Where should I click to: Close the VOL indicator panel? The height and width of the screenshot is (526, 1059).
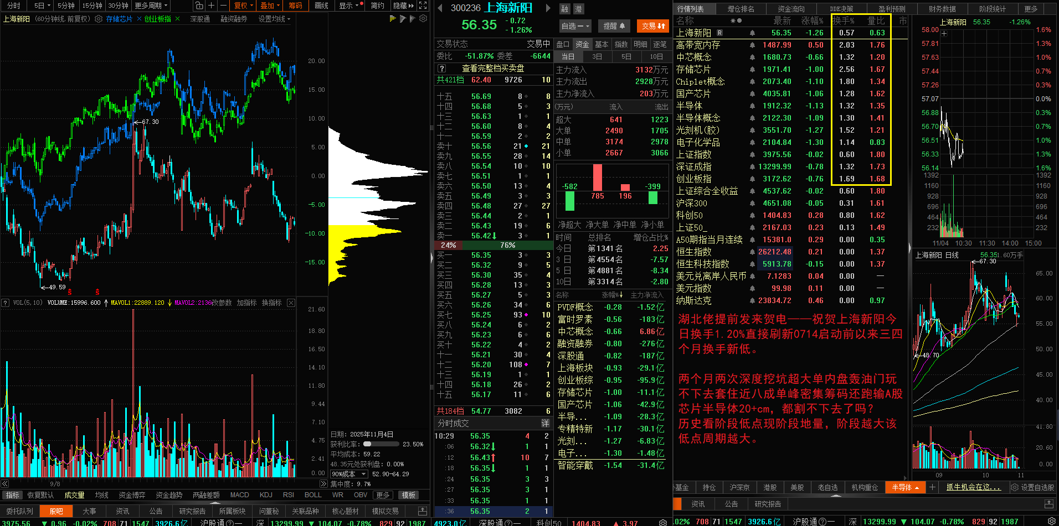(291, 303)
